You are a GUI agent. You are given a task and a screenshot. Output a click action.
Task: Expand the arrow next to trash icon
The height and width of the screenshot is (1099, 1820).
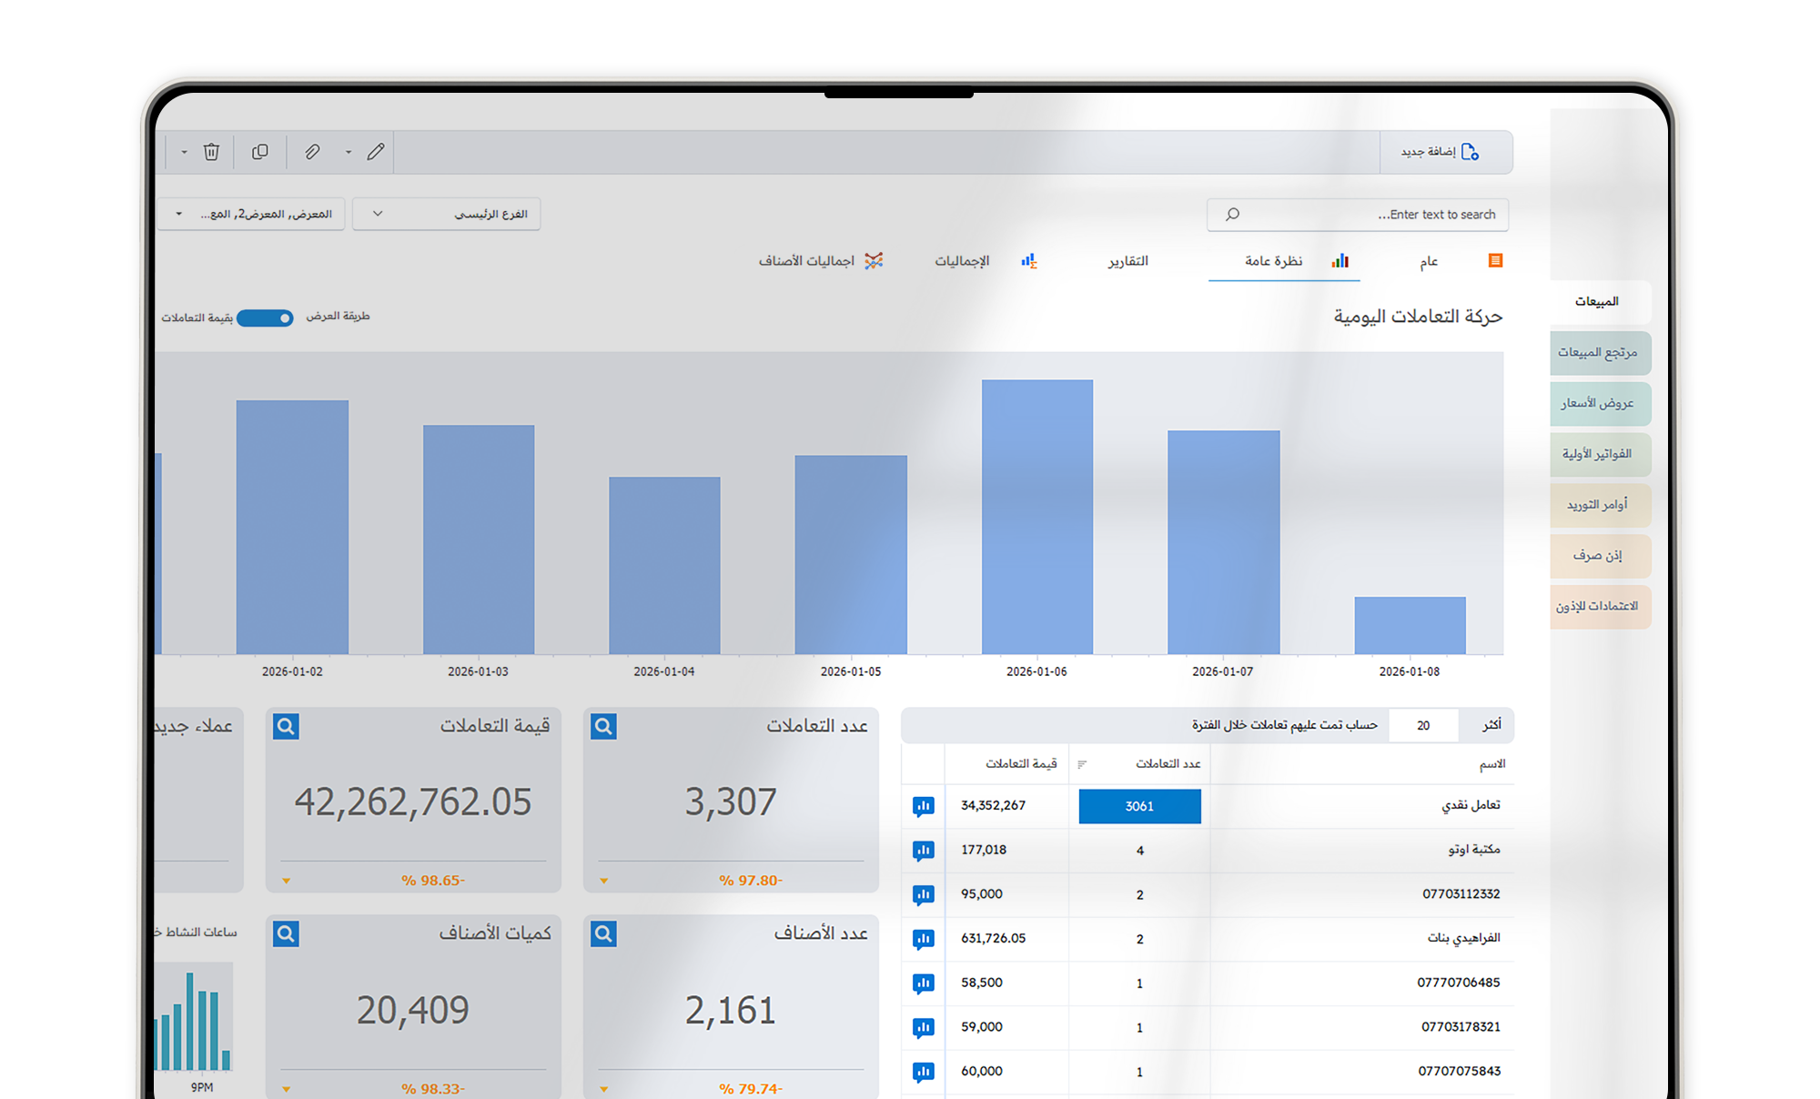(184, 153)
